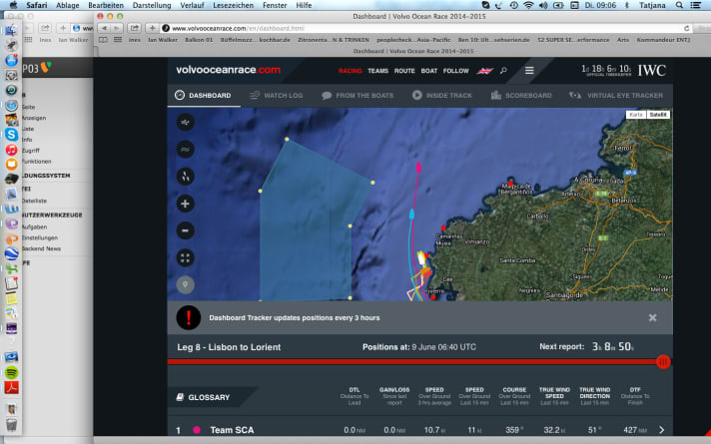Click the red race timeline slider handle

click(x=663, y=361)
